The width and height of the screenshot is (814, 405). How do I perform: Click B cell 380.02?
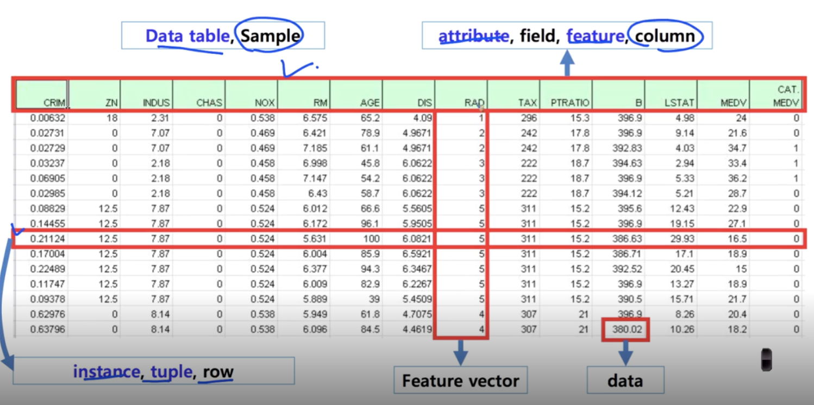point(627,329)
